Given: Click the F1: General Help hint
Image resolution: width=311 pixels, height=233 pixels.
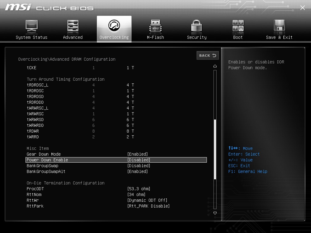Looking at the screenshot, I should pos(248,171).
